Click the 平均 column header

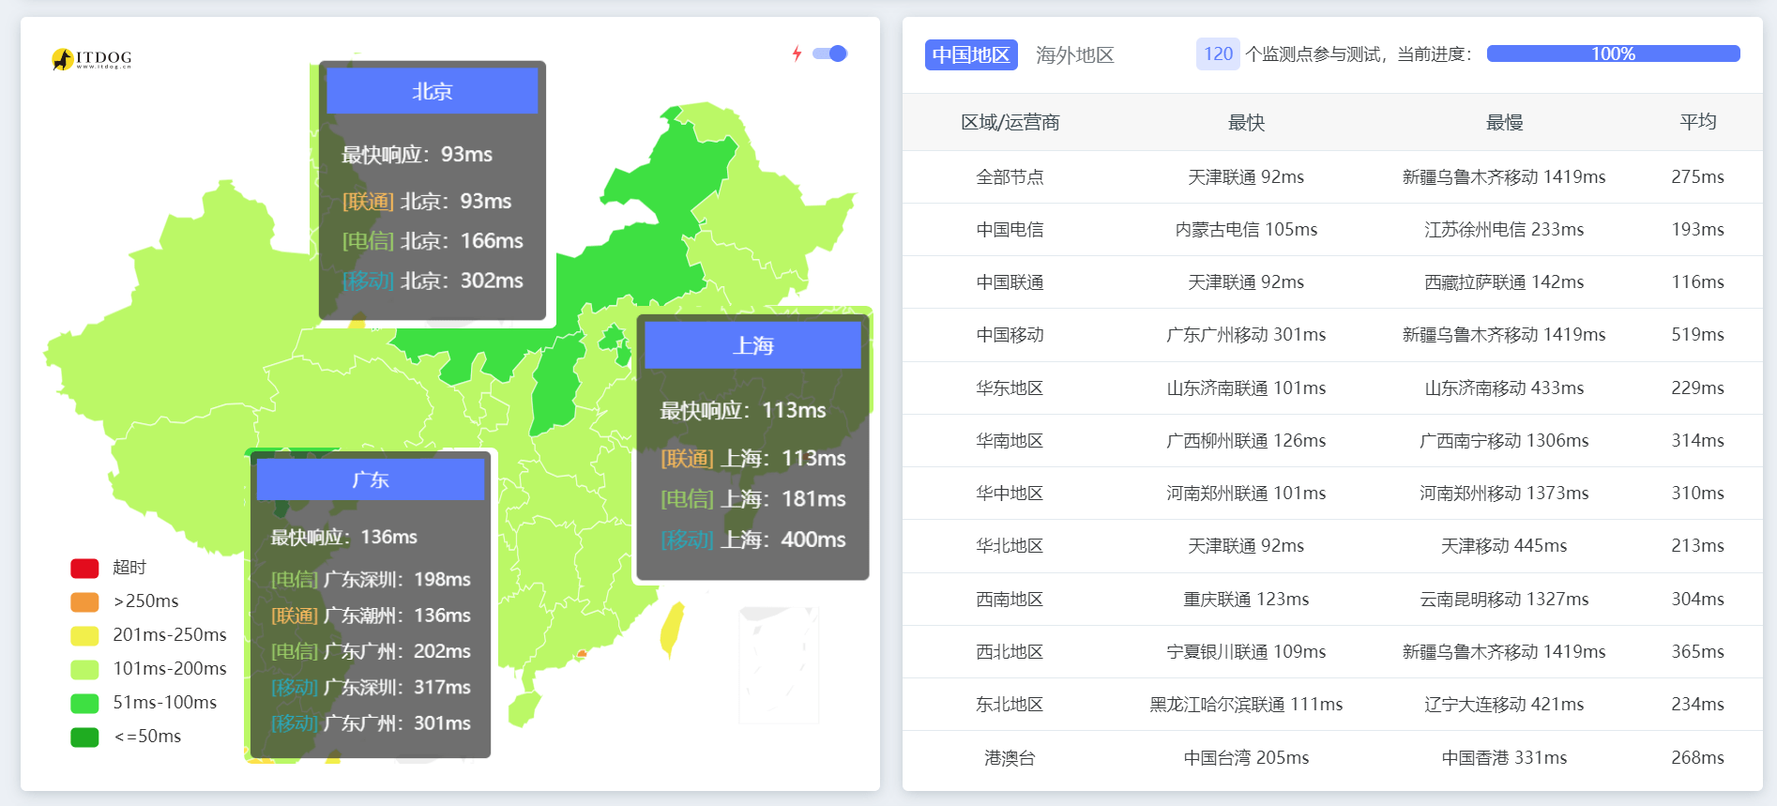(x=1697, y=122)
